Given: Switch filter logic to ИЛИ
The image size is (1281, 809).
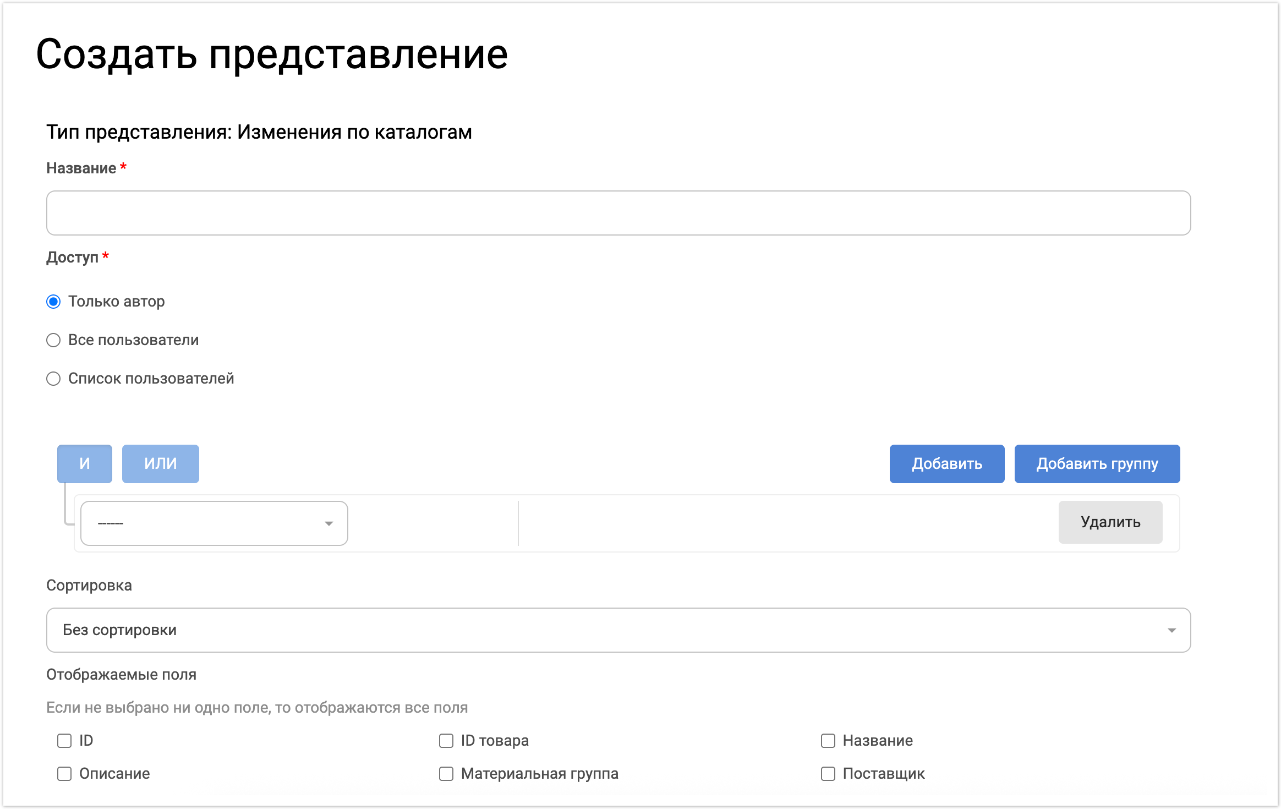Looking at the screenshot, I should [x=160, y=463].
